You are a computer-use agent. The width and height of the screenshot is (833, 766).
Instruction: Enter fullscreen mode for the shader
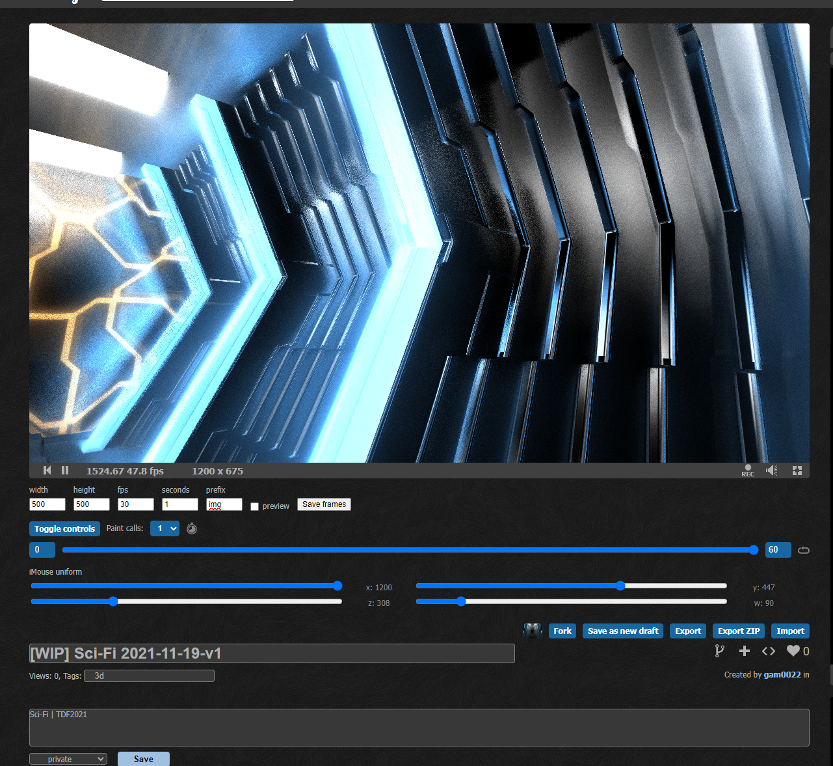[x=797, y=471]
